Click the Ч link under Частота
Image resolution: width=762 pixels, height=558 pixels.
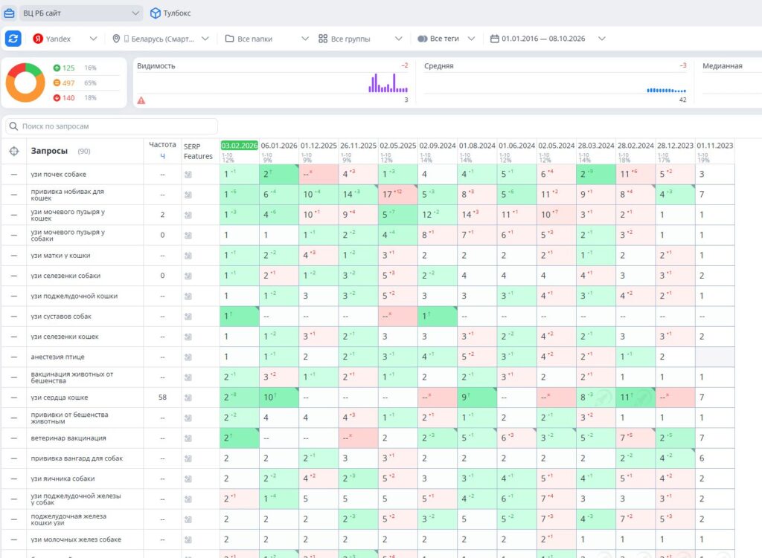(162, 156)
